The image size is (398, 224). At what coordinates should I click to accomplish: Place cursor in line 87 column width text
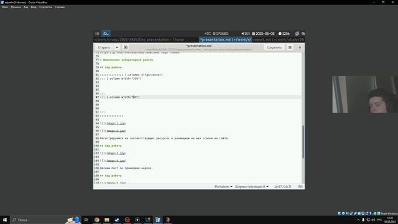coord(123,97)
